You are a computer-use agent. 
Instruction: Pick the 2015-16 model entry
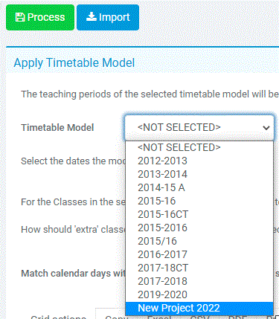[199, 201]
